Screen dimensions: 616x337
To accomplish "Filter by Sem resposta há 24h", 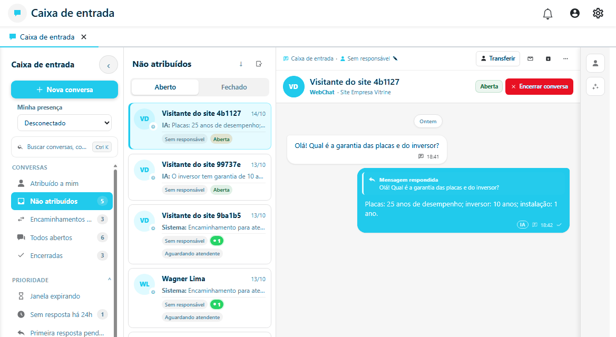I will [62, 314].
